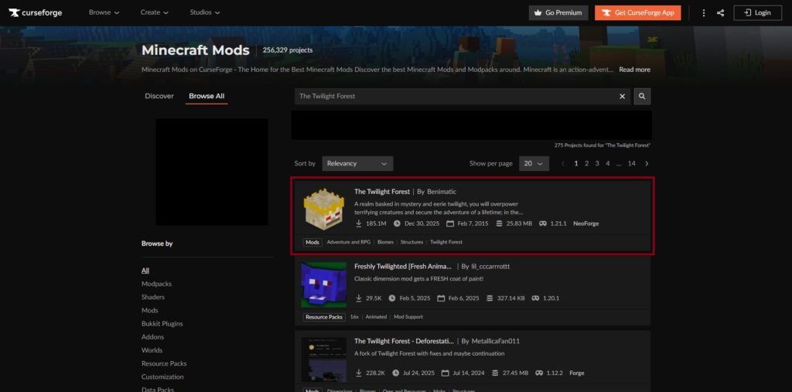Click the Get CurseForge App button

(x=637, y=12)
